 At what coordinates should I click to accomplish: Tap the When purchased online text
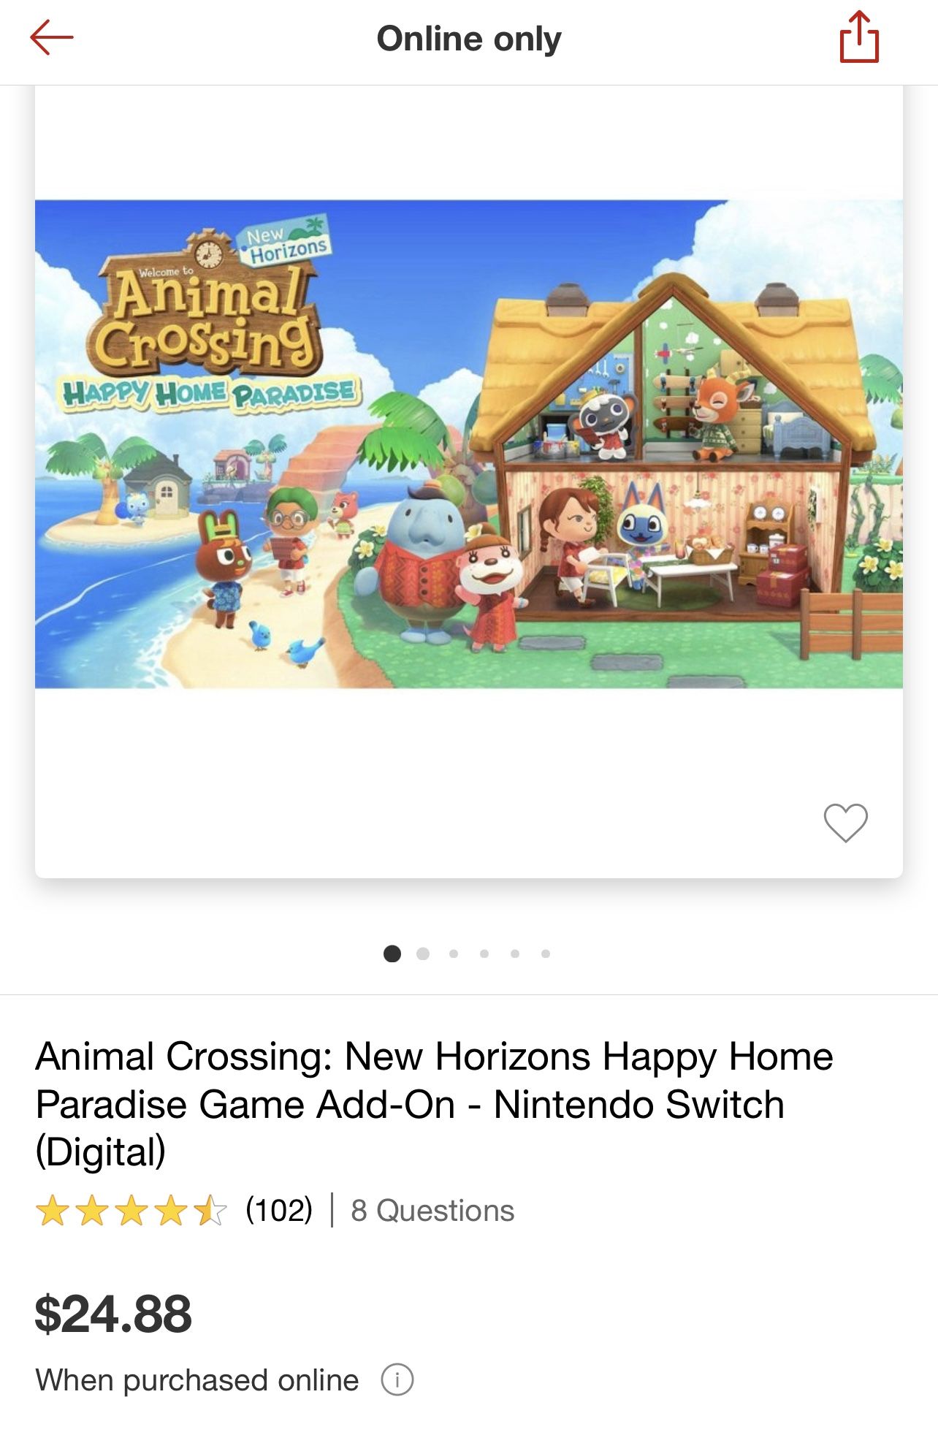tap(197, 1380)
